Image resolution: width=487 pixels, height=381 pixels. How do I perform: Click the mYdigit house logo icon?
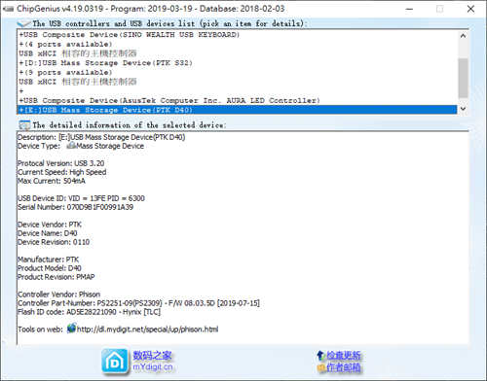tap(115, 362)
